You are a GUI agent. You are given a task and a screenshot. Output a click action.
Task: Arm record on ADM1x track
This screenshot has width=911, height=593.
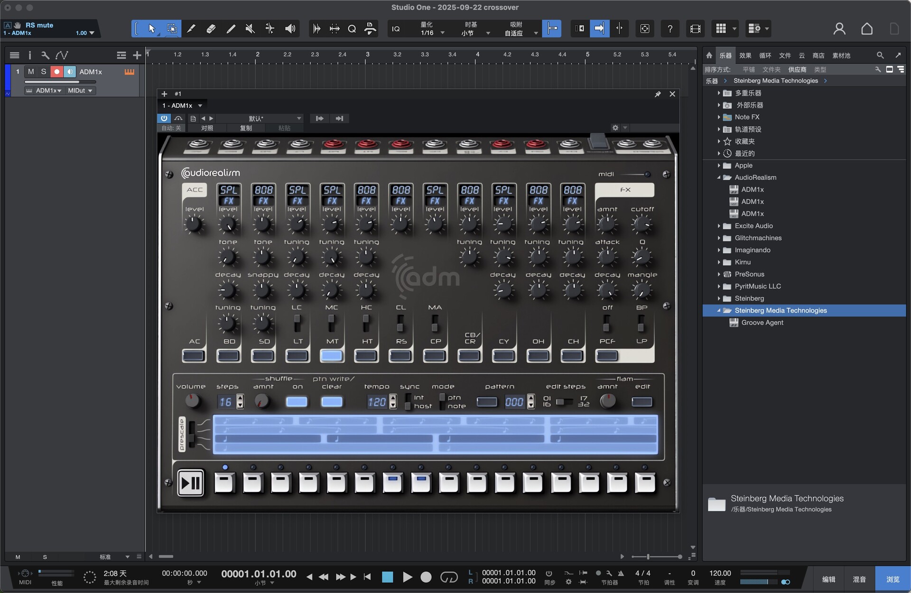[x=56, y=72]
